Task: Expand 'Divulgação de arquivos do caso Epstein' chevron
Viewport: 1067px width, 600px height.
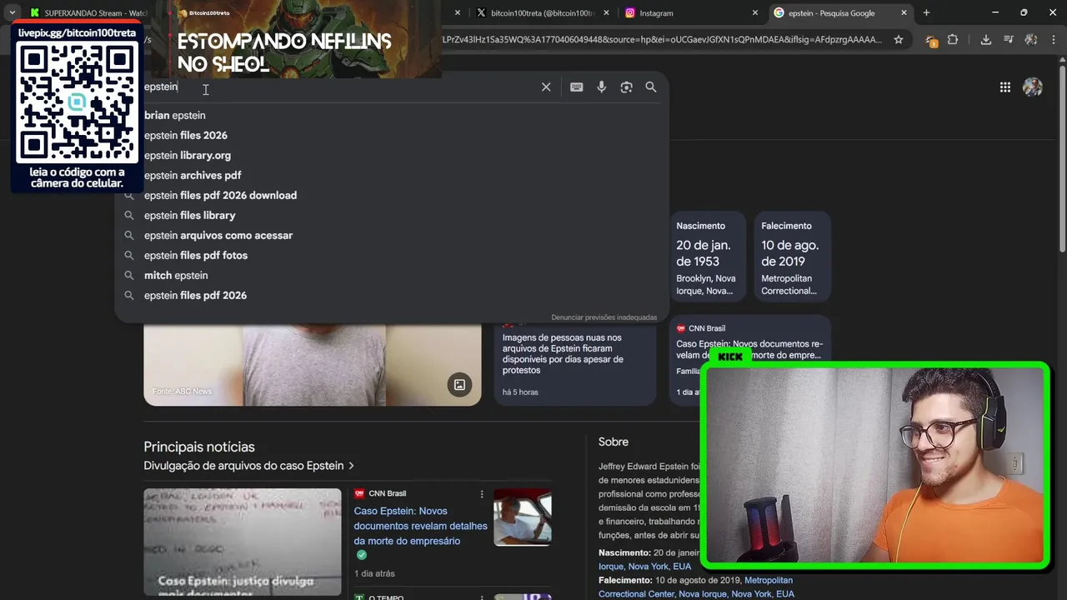Action: click(x=351, y=466)
